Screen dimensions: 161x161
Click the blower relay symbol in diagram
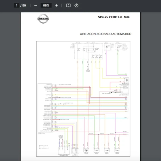click(x=90, y=49)
